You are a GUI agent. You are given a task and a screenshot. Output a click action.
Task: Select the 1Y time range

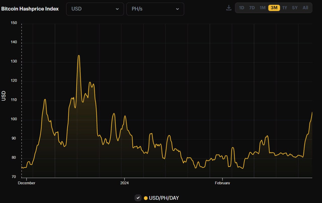point(285,8)
